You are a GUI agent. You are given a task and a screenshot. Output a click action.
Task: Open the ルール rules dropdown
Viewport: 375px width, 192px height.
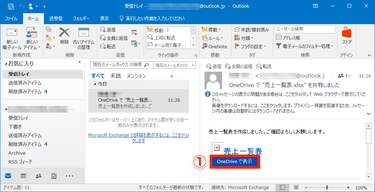click(212, 38)
